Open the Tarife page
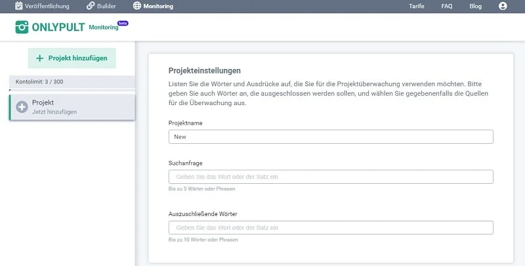525x266 pixels. click(416, 6)
